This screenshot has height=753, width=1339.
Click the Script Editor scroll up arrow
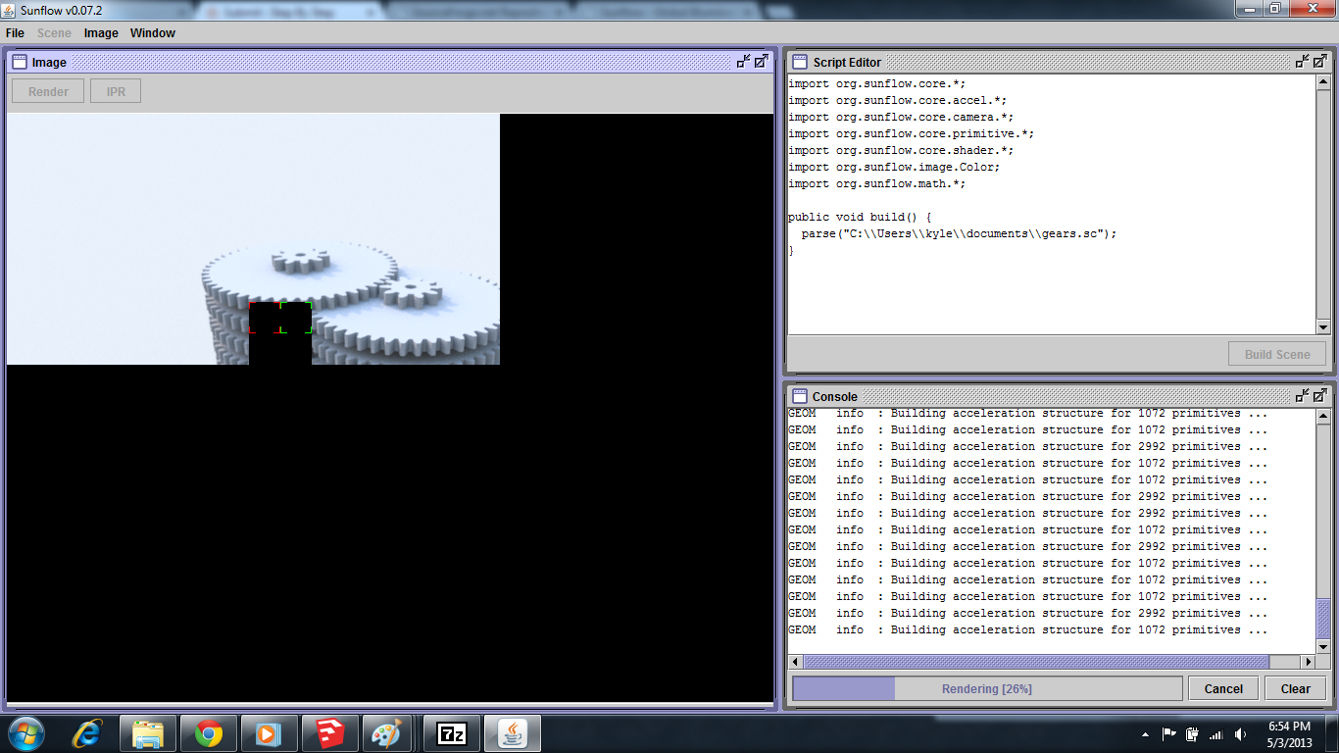click(x=1323, y=83)
